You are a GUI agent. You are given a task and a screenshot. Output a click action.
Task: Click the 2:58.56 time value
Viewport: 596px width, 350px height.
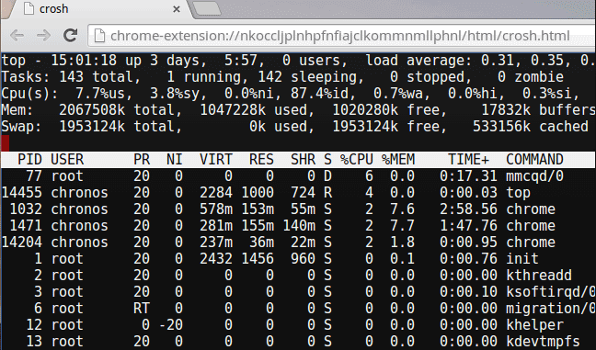[x=469, y=209]
